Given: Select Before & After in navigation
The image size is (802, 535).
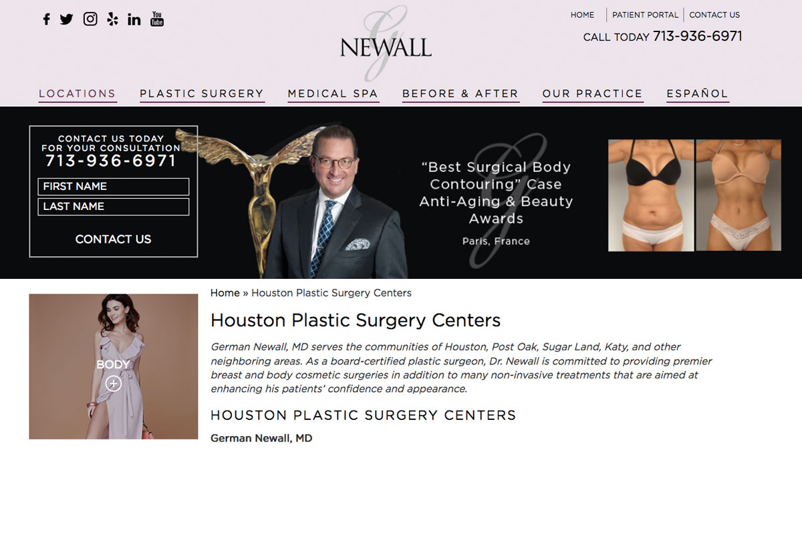Looking at the screenshot, I should (460, 94).
